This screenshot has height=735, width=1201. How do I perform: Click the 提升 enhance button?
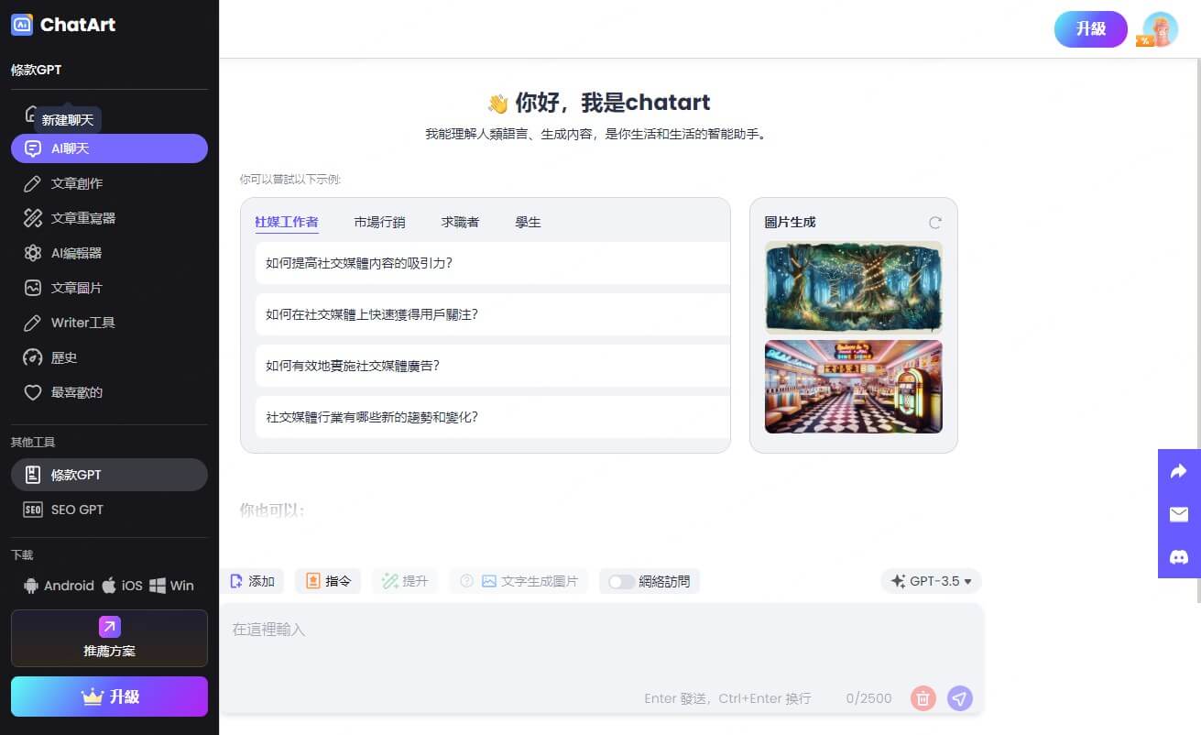pyautogui.click(x=405, y=581)
